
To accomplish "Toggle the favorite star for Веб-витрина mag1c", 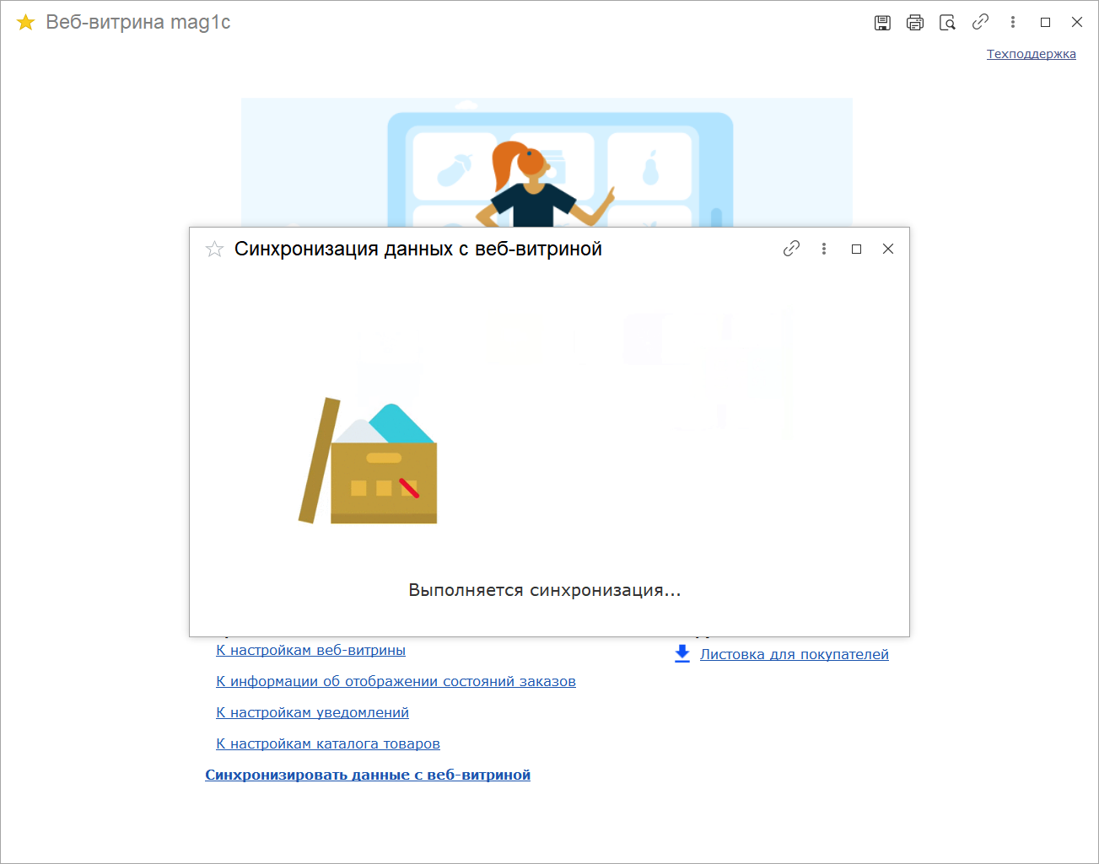I will tap(26, 23).
